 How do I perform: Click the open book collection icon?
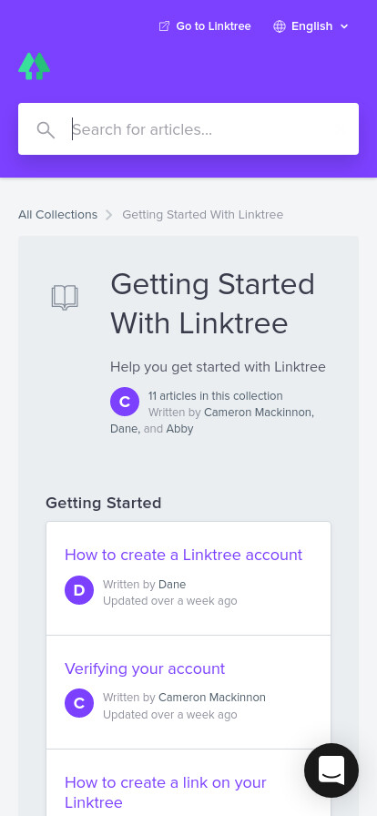tap(65, 298)
